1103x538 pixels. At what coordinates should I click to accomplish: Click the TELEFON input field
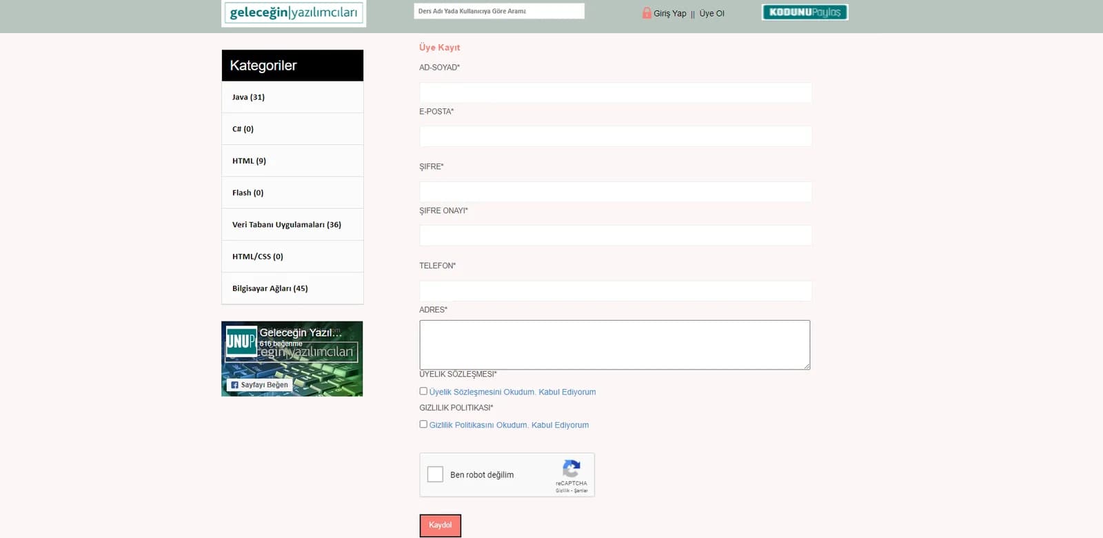[x=616, y=291]
